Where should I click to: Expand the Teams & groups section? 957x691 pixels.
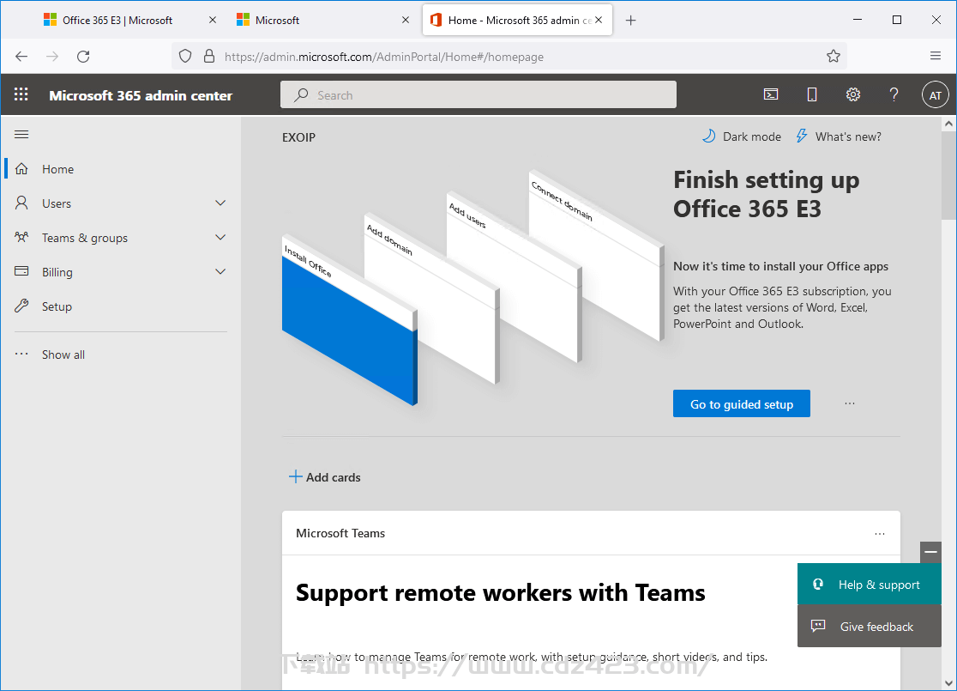coord(220,237)
